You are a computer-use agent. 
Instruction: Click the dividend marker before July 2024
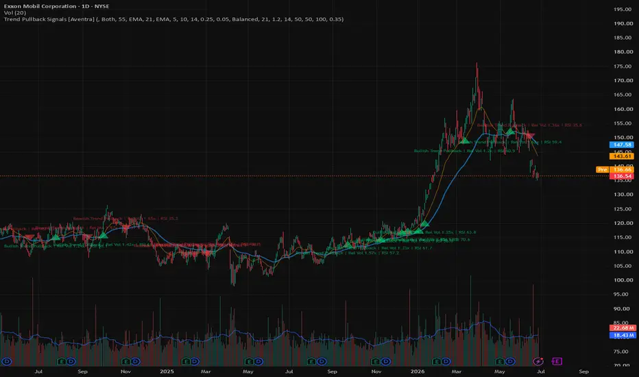6,361
